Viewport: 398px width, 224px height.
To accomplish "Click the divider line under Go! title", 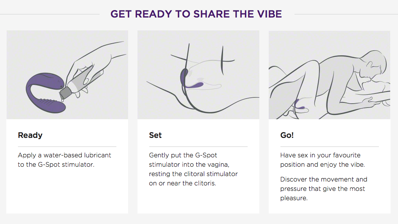I will coord(330,146).
